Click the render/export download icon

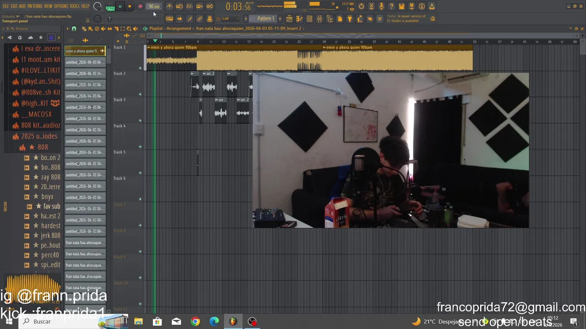click(432, 6)
